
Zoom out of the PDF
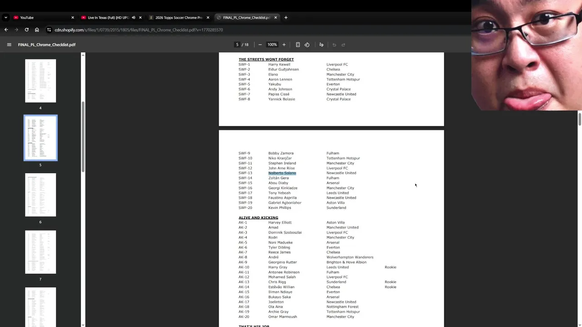[x=260, y=45]
